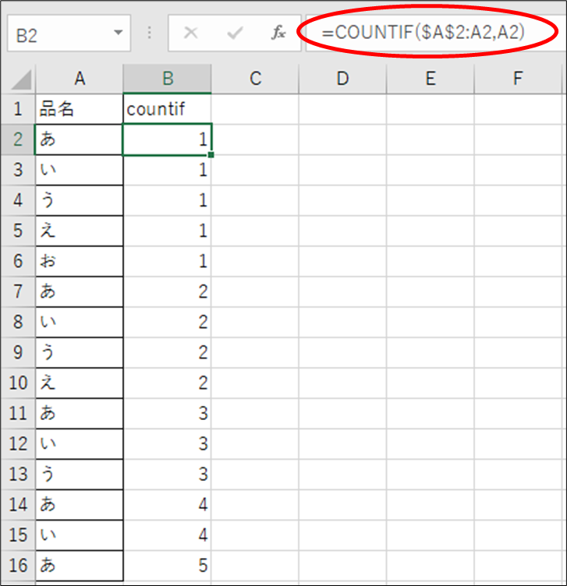Select row 16 header
The image size is (567, 586).
pos(18,565)
